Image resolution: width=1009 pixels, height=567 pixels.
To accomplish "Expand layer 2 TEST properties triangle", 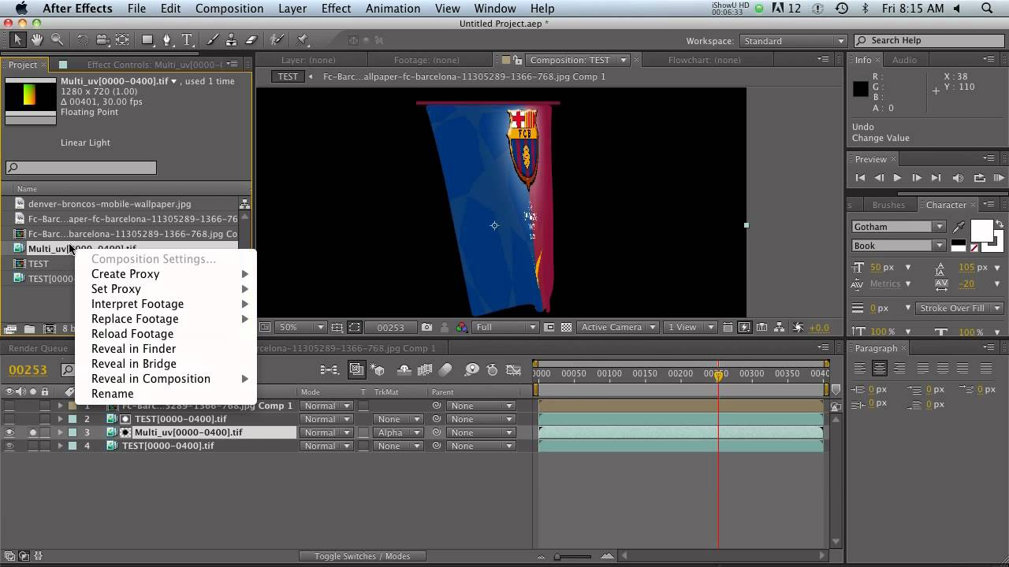I will [60, 419].
